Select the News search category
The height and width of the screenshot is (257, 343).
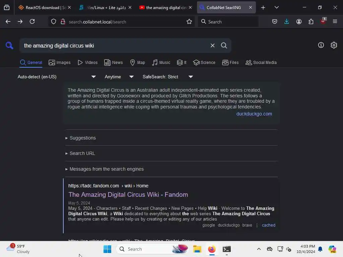pos(113,63)
